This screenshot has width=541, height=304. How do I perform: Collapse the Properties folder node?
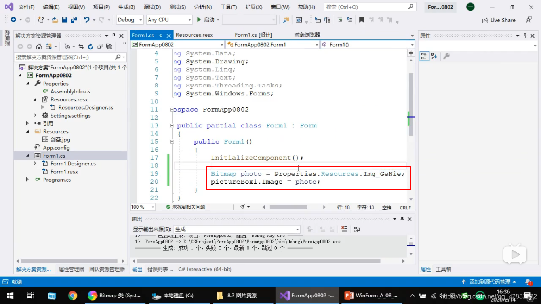point(28,84)
